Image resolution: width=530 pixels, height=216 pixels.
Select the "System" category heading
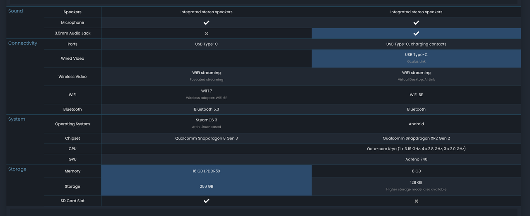(17, 119)
